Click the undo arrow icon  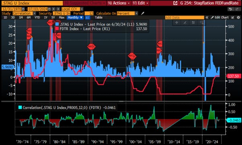pyautogui.click(x=230, y=9)
